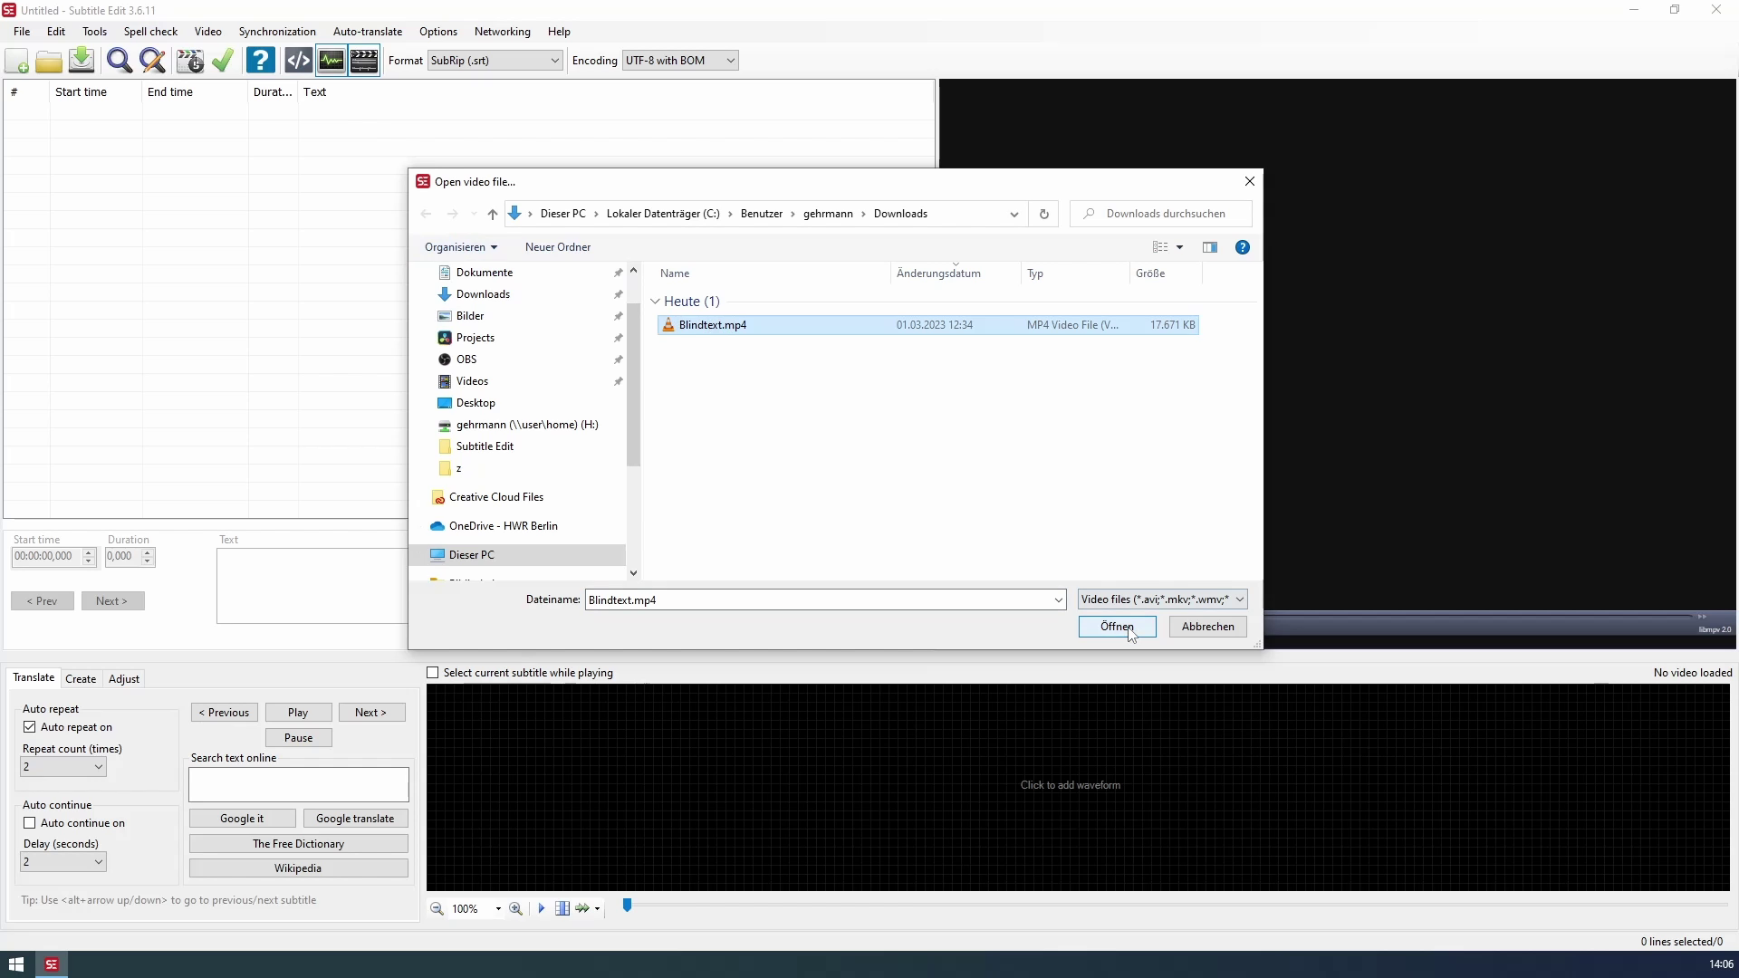Click the waveform position slider handle
The width and height of the screenshot is (1739, 978).
627,906
